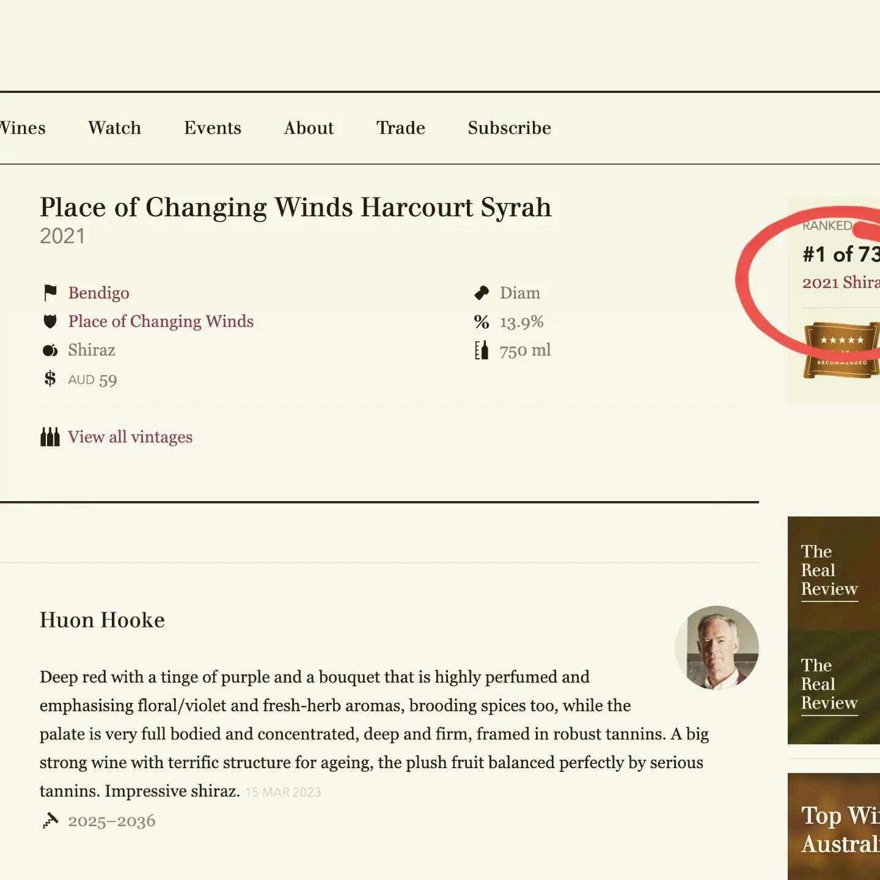Click the 13.9% alcohol value

522,322
